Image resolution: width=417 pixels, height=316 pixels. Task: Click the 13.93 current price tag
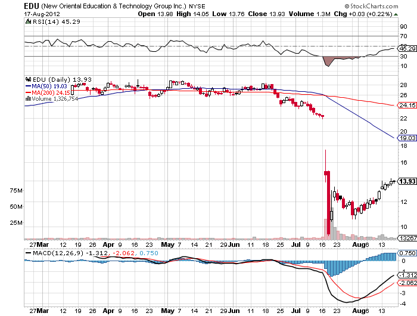pos(406,182)
